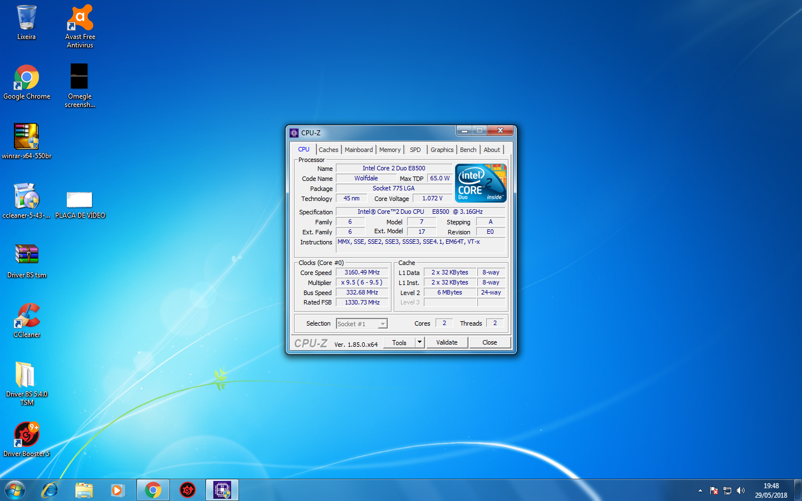This screenshot has width=802, height=501.
Task: Open the About tab
Action: pyautogui.click(x=492, y=150)
